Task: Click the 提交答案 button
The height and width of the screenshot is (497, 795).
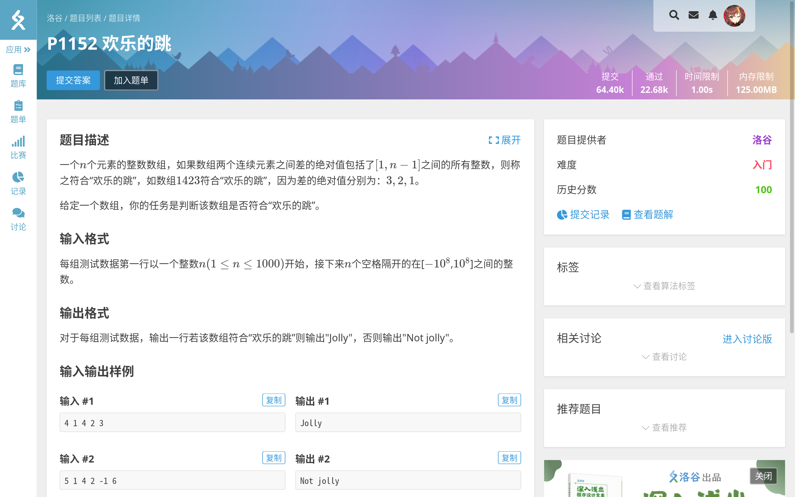Action: pyautogui.click(x=73, y=80)
